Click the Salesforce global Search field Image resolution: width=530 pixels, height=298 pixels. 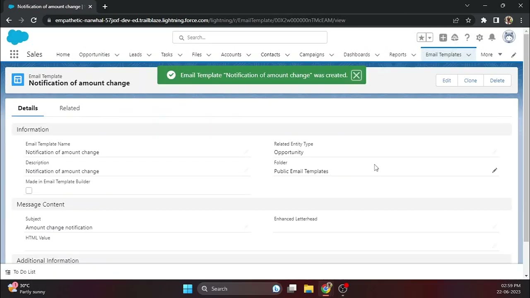(250, 37)
